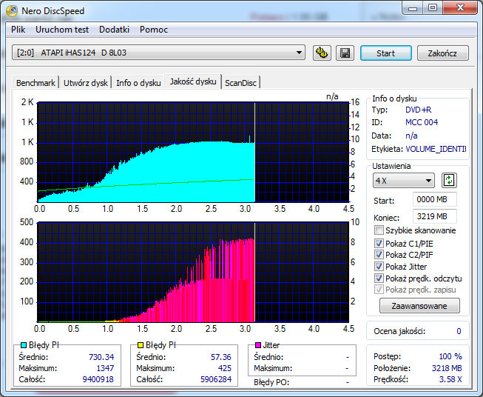483x397 pixels.
Task: Click the Start field showing 0000 MB
Action: (x=435, y=199)
